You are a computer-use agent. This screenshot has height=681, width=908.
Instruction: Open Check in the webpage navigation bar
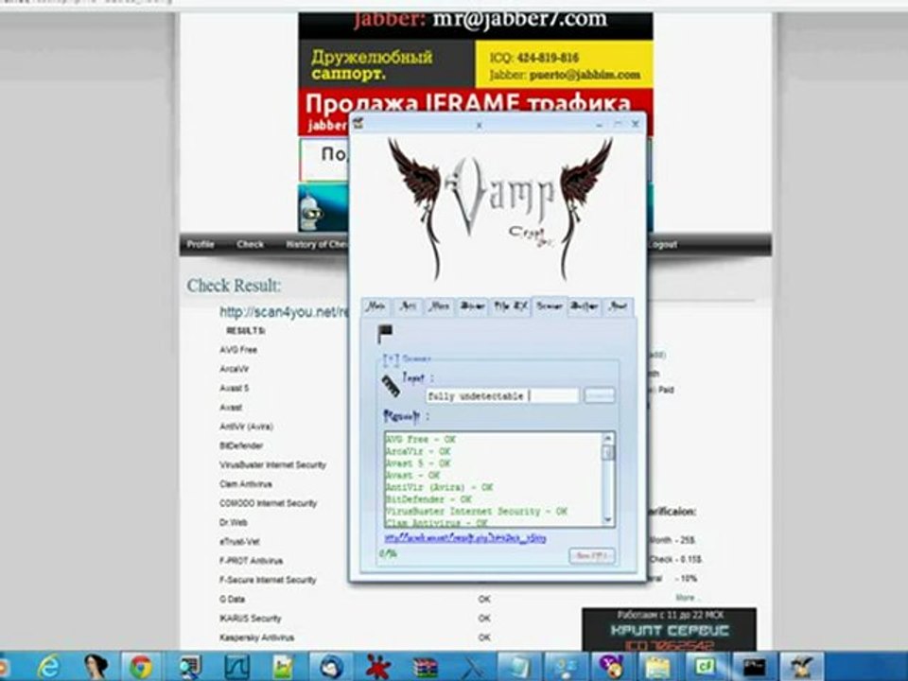point(250,244)
